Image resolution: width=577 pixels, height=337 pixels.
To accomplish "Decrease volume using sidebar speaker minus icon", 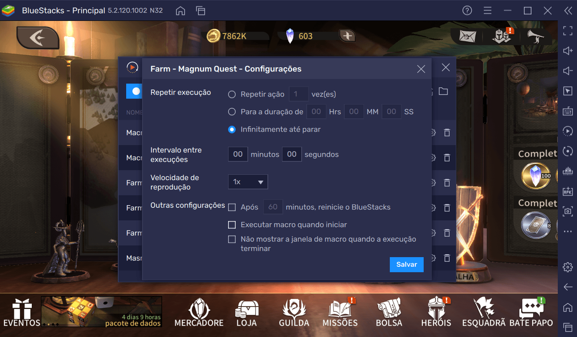I will tap(567, 71).
